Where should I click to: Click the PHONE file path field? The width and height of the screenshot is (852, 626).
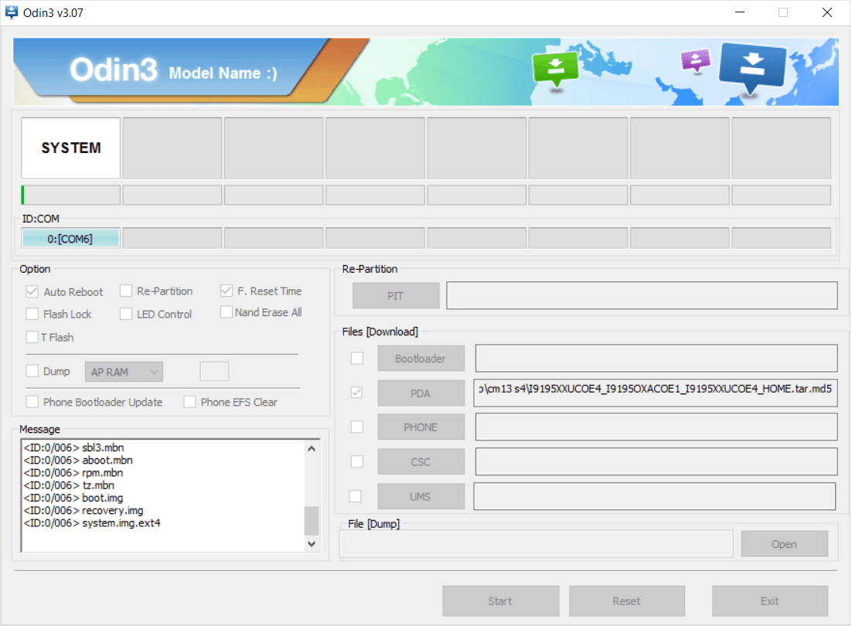coord(656,427)
